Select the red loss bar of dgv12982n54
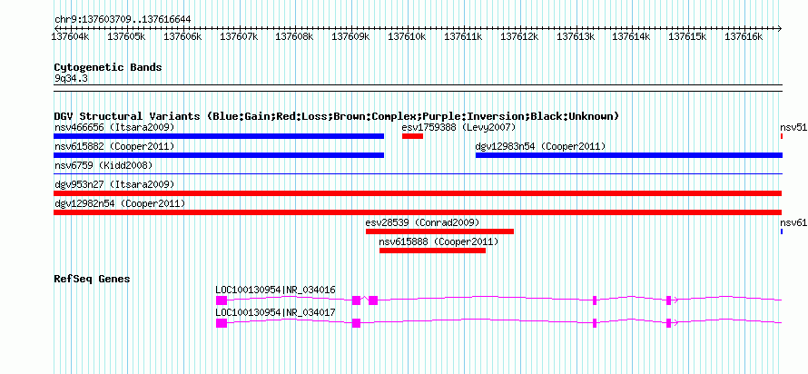 (418, 212)
